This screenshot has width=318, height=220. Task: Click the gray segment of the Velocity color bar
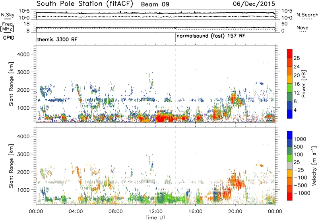tap(290, 166)
